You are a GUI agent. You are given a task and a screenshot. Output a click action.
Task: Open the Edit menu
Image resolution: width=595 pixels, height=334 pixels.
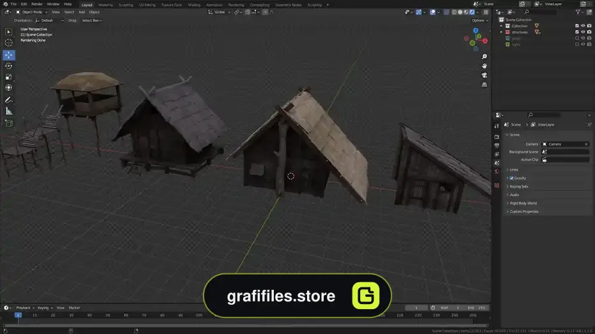coord(24,4)
